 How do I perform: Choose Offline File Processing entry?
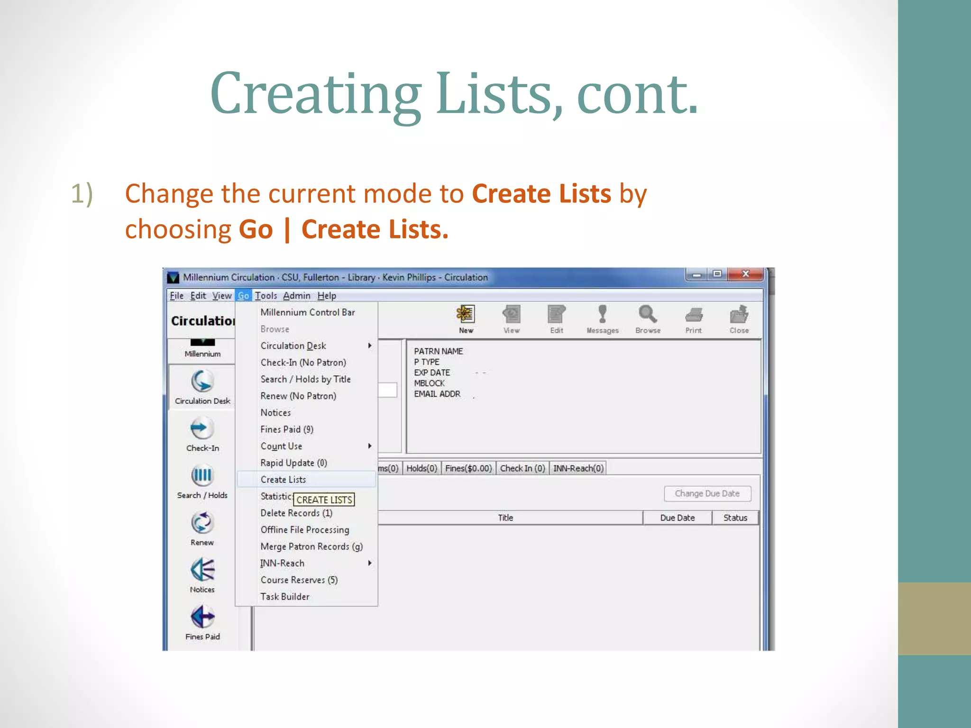point(307,530)
